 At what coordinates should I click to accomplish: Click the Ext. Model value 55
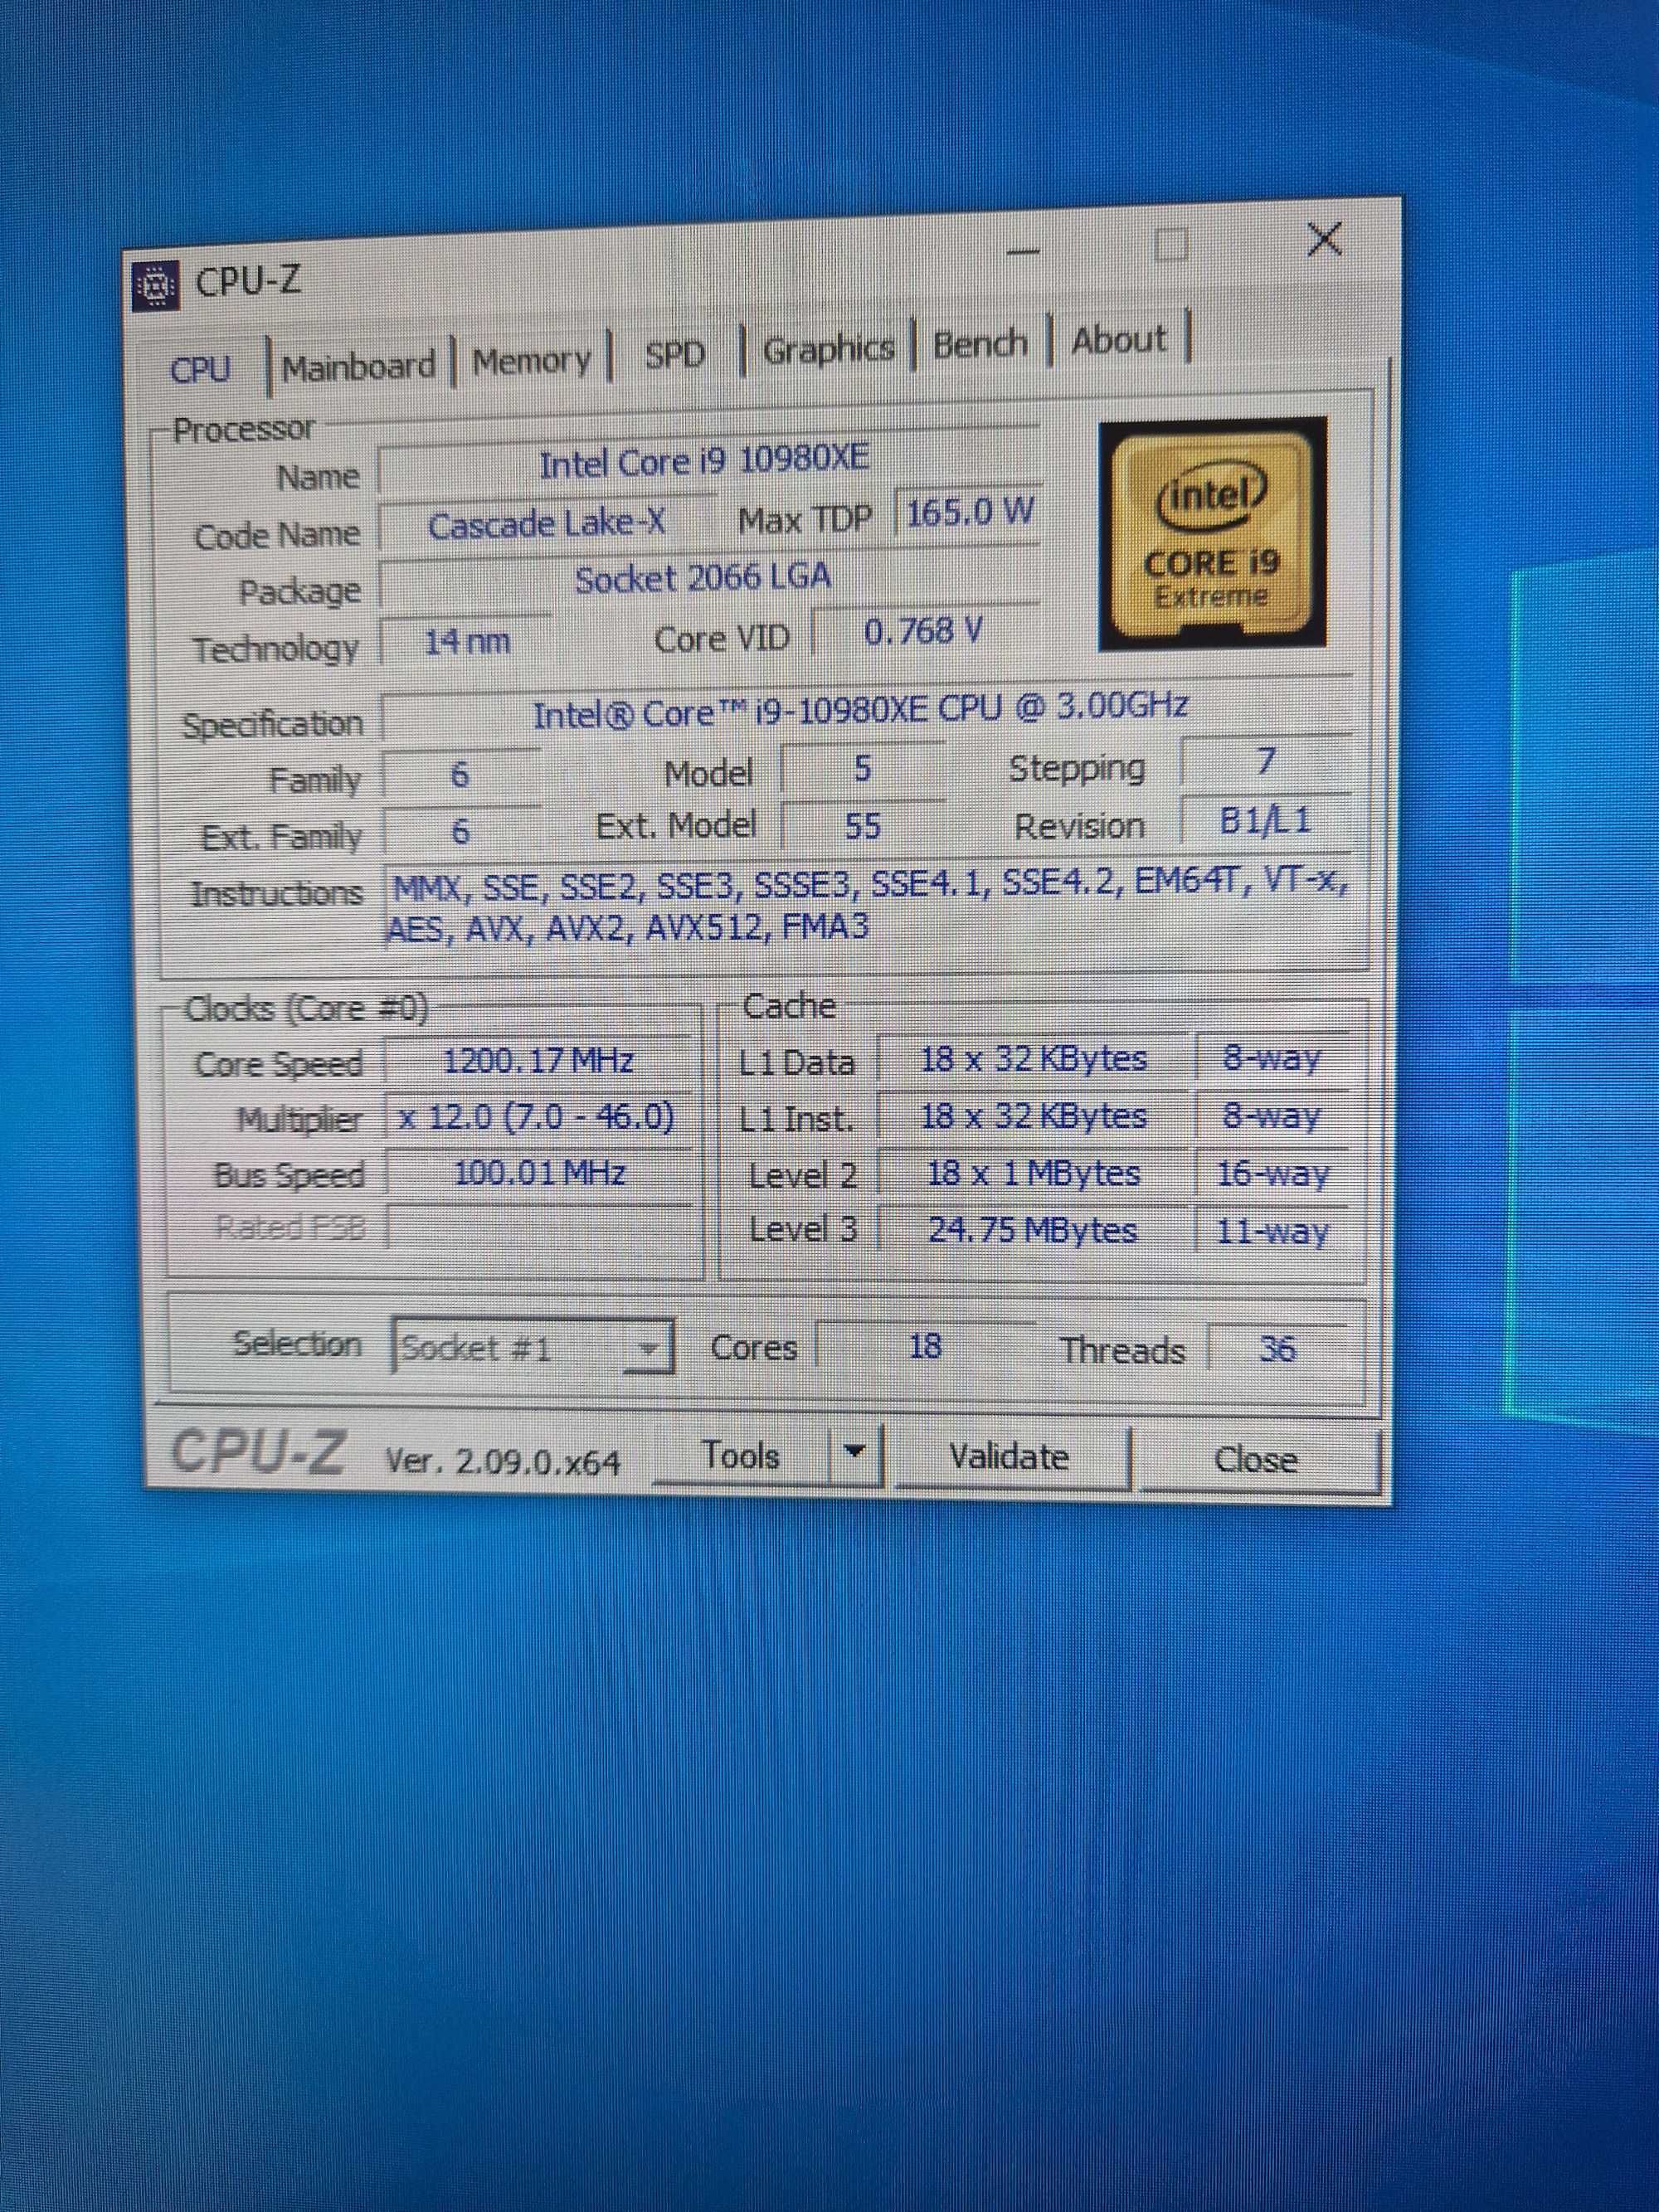[x=863, y=826]
